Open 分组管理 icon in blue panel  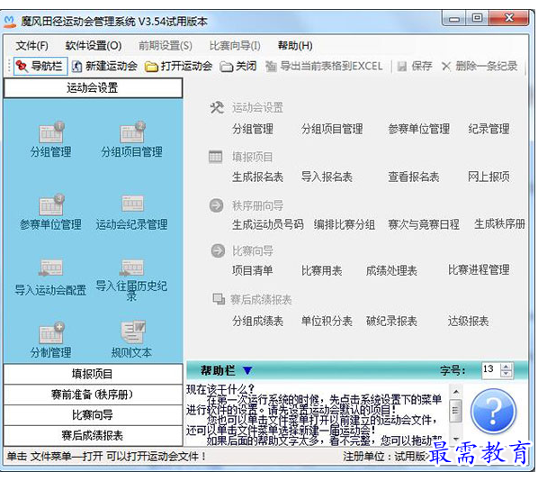[51, 132]
